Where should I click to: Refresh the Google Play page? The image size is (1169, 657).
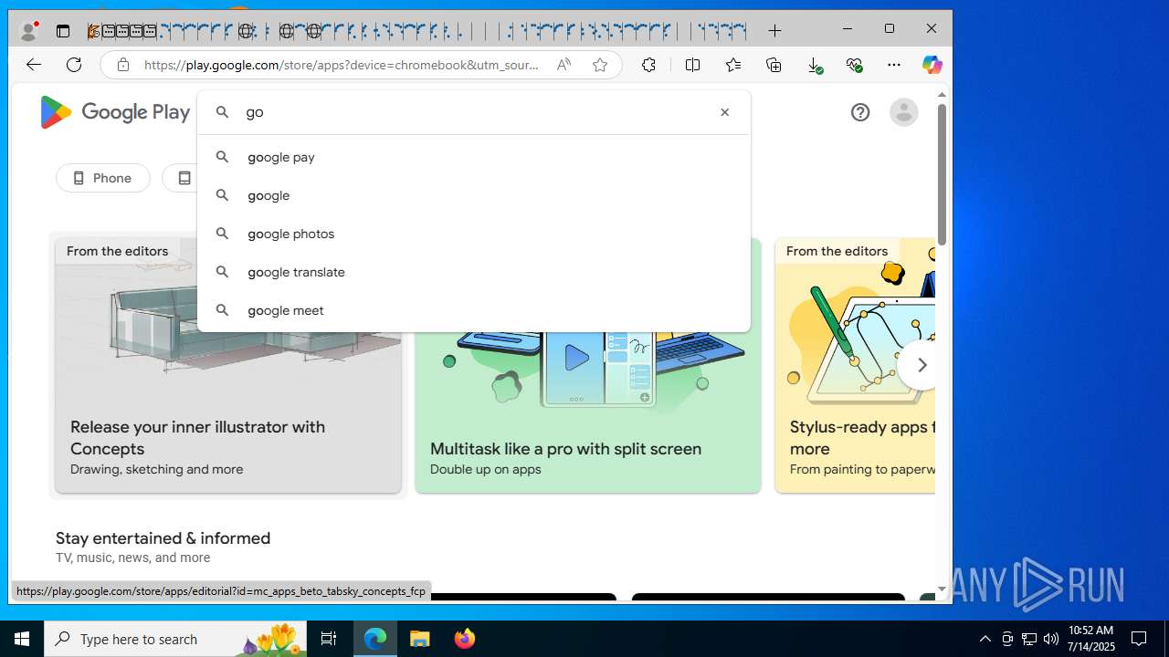click(x=74, y=65)
